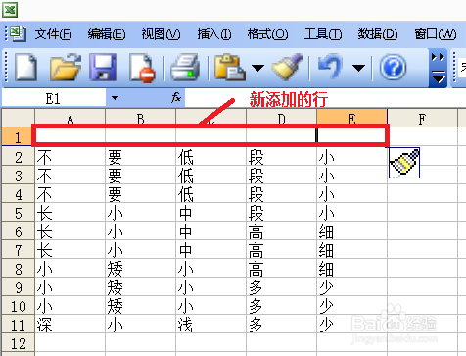This screenshot has width=466, height=356.
Task: Click the Permission document icon with red sign
Action: 142,68
